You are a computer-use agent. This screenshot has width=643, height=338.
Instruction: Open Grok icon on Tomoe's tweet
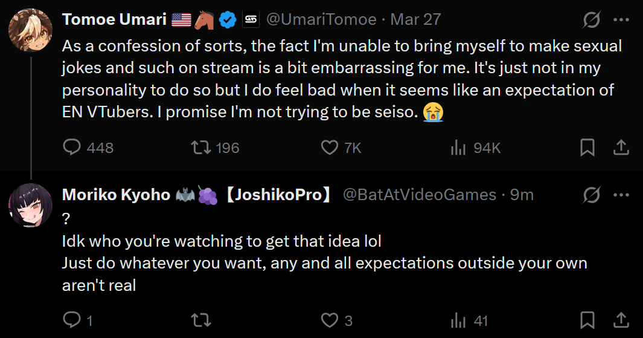592,20
